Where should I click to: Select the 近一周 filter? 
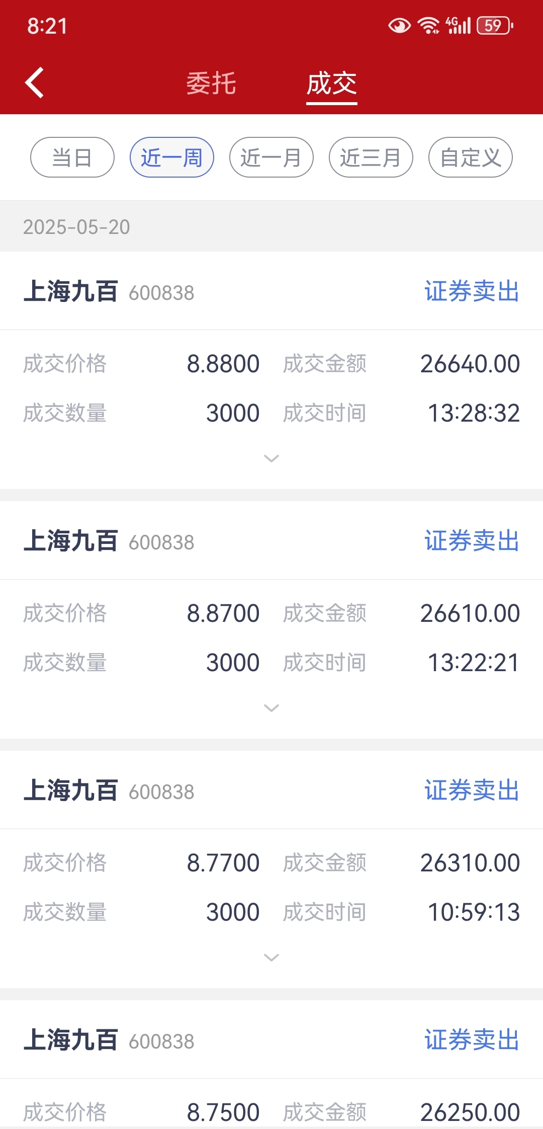[x=172, y=157]
